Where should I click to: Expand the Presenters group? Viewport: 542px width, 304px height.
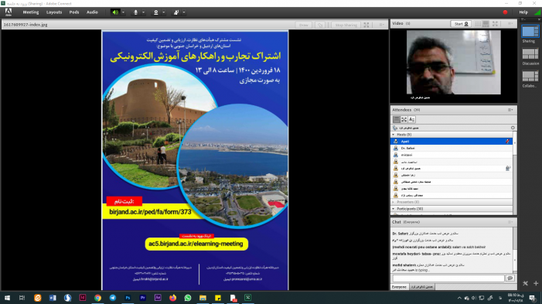pyautogui.click(x=394, y=202)
